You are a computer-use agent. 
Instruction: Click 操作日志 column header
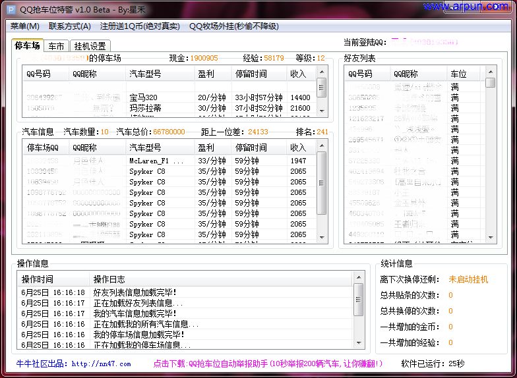point(220,279)
